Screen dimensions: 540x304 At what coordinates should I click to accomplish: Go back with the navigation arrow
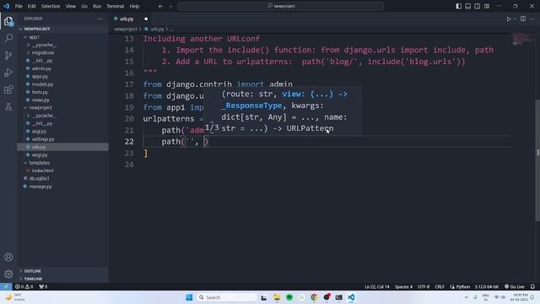point(161,6)
